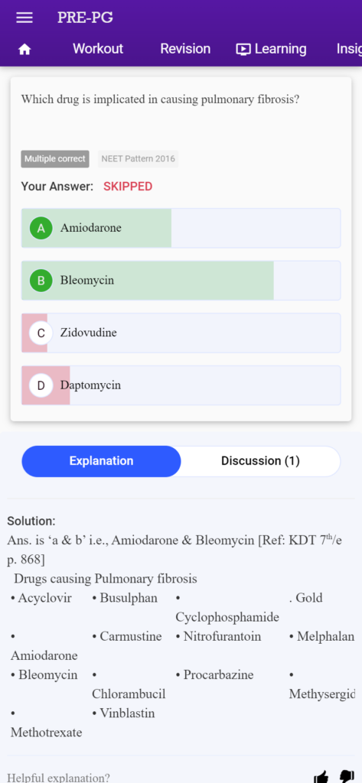Viewport: 362px width, 783px height.
Task: Select option C circle Zidovudine
Action: coord(41,333)
